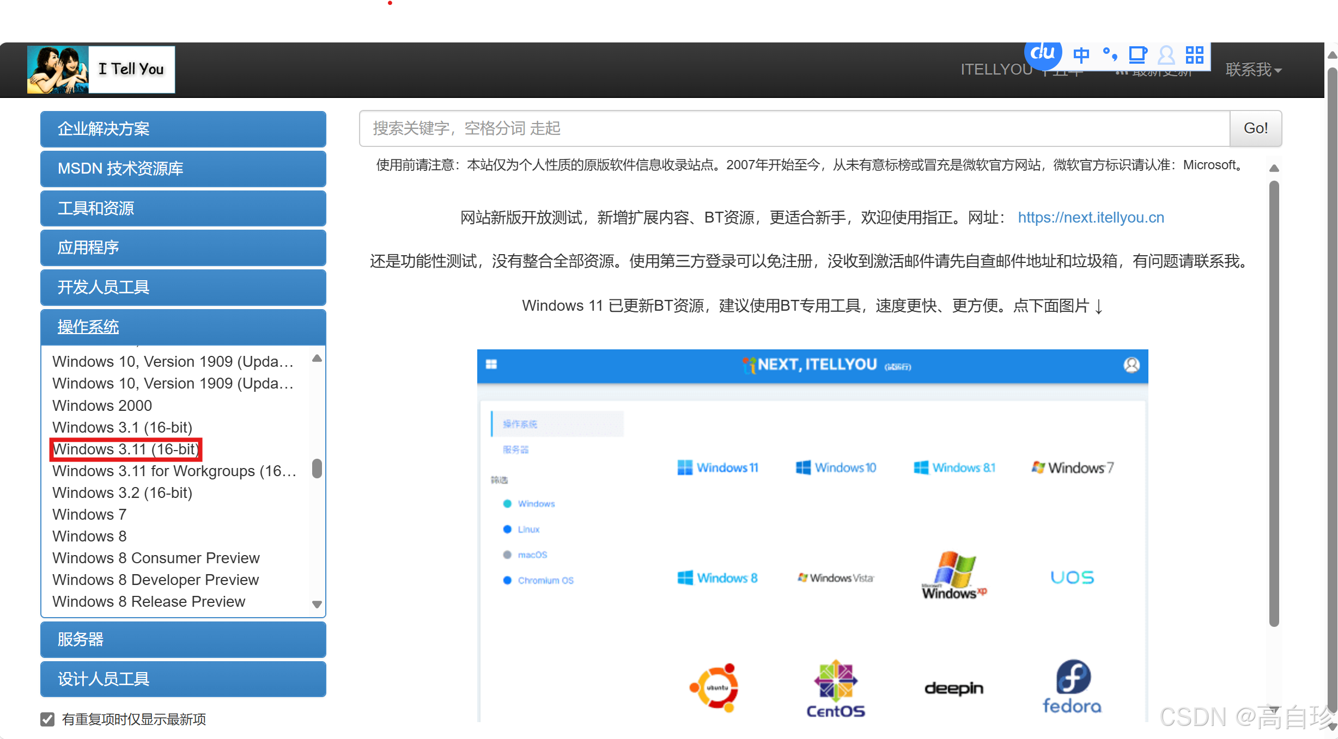Click profile icon in NEXT ITELLYOU preview
The width and height of the screenshot is (1338, 739).
1132,365
